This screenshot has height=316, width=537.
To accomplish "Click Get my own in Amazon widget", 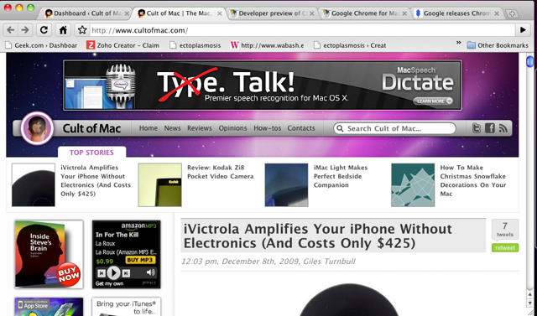I will [109, 283].
